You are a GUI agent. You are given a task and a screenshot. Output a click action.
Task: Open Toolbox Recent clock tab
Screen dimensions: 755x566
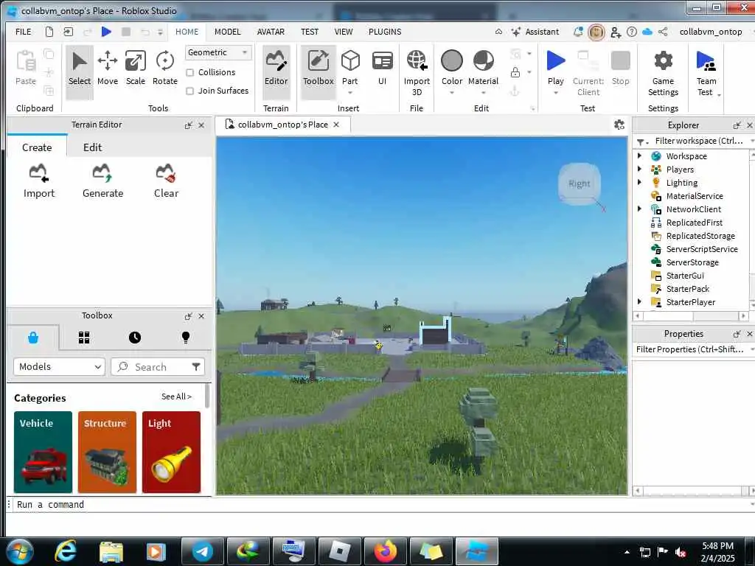[135, 338]
